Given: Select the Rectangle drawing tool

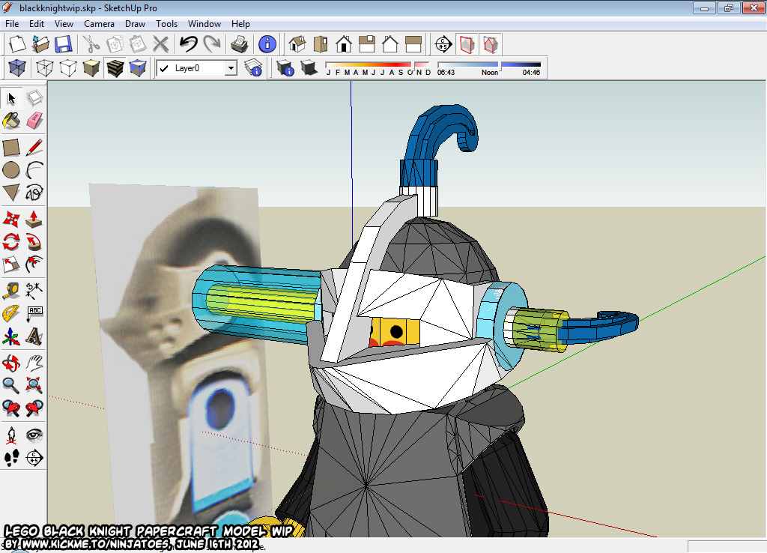Looking at the screenshot, I should (x=10, y=148).
